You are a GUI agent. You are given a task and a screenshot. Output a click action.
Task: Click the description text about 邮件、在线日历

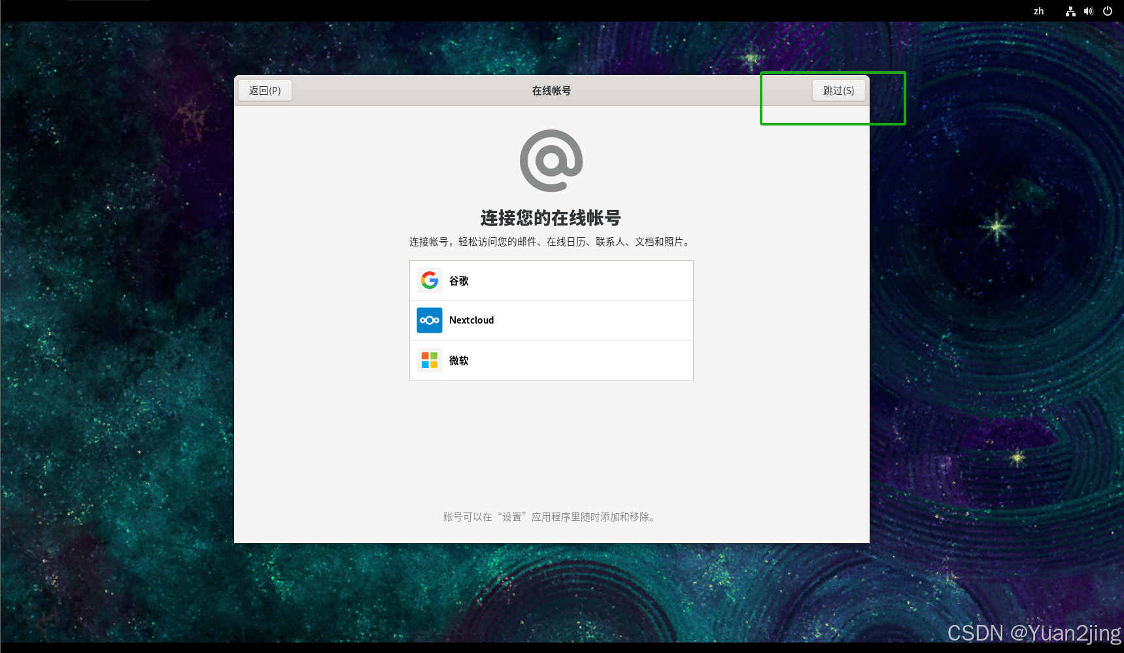pyautogui.click(x=551, y=242)
